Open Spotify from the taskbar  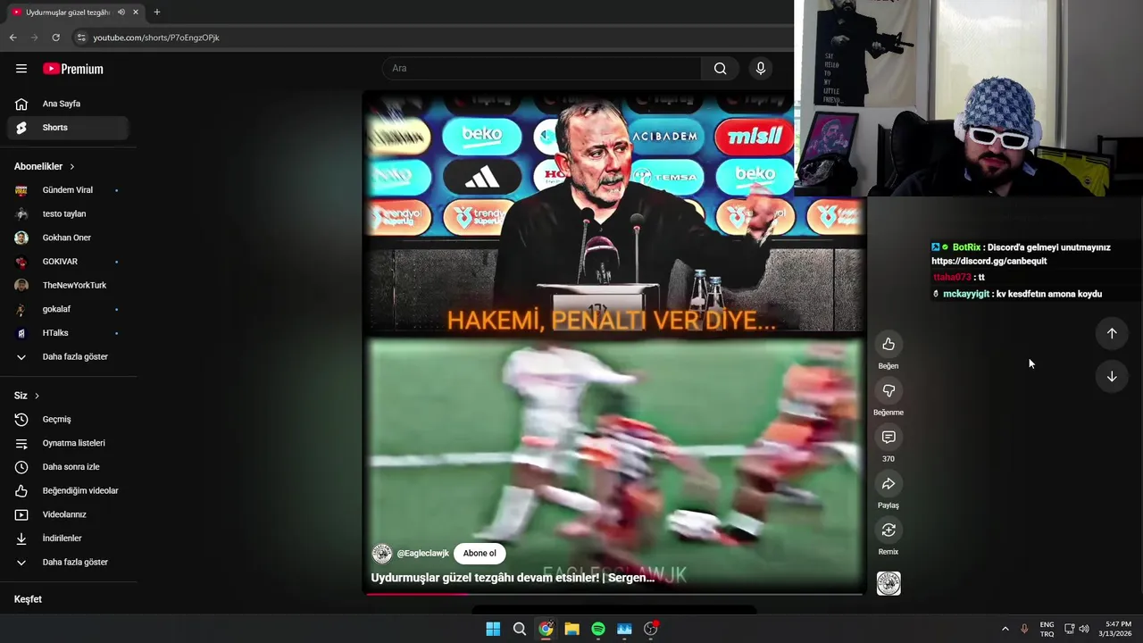coord(598,629)
